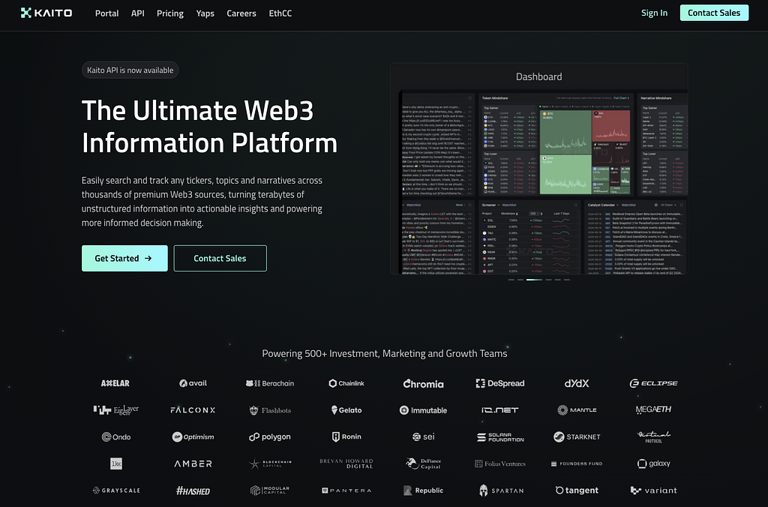Click the "Kaito API is now available" badge
The width and height of the screenshot is (768, 507).
(x=130, y=70)
